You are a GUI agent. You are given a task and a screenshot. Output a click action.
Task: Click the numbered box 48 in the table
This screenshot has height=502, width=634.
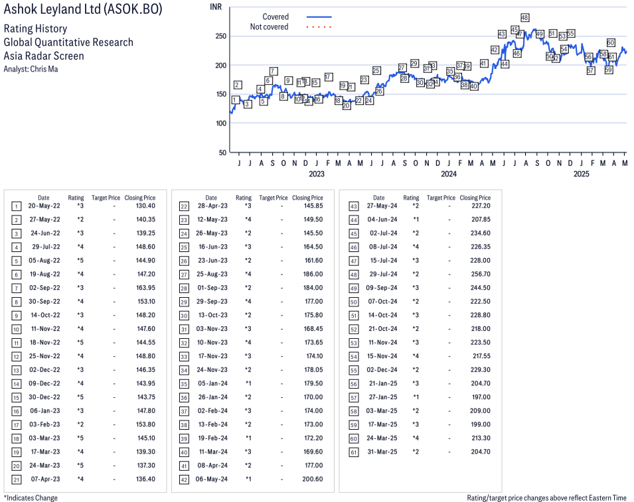(354, 275)
